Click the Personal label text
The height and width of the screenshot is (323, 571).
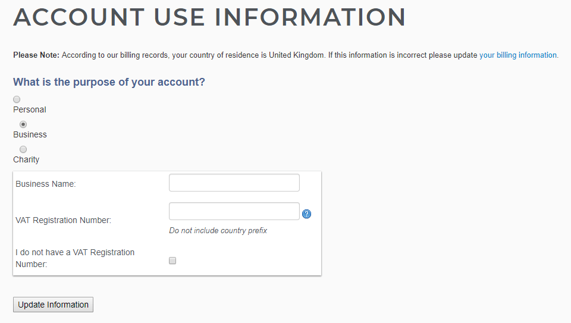[x=30, y=109]
